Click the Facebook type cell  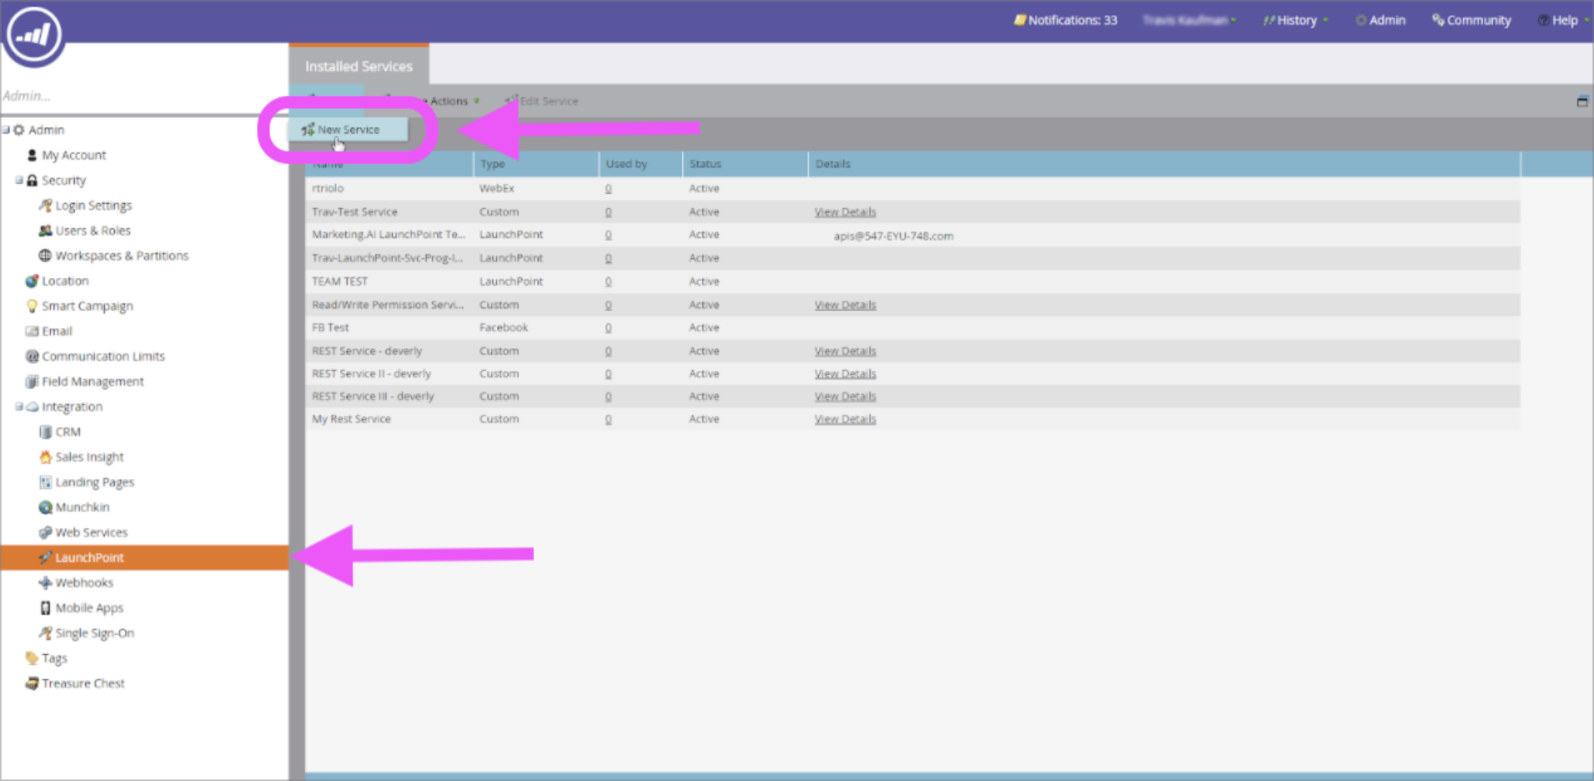(503, 327)
